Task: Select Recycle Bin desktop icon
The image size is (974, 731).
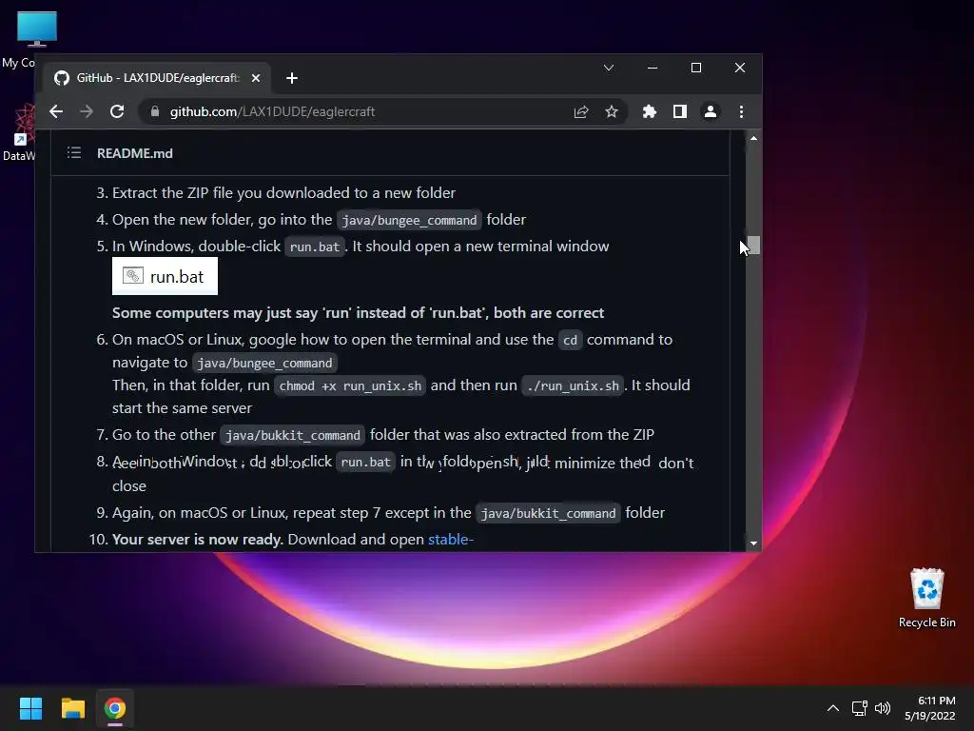Action: pos(926,598)
